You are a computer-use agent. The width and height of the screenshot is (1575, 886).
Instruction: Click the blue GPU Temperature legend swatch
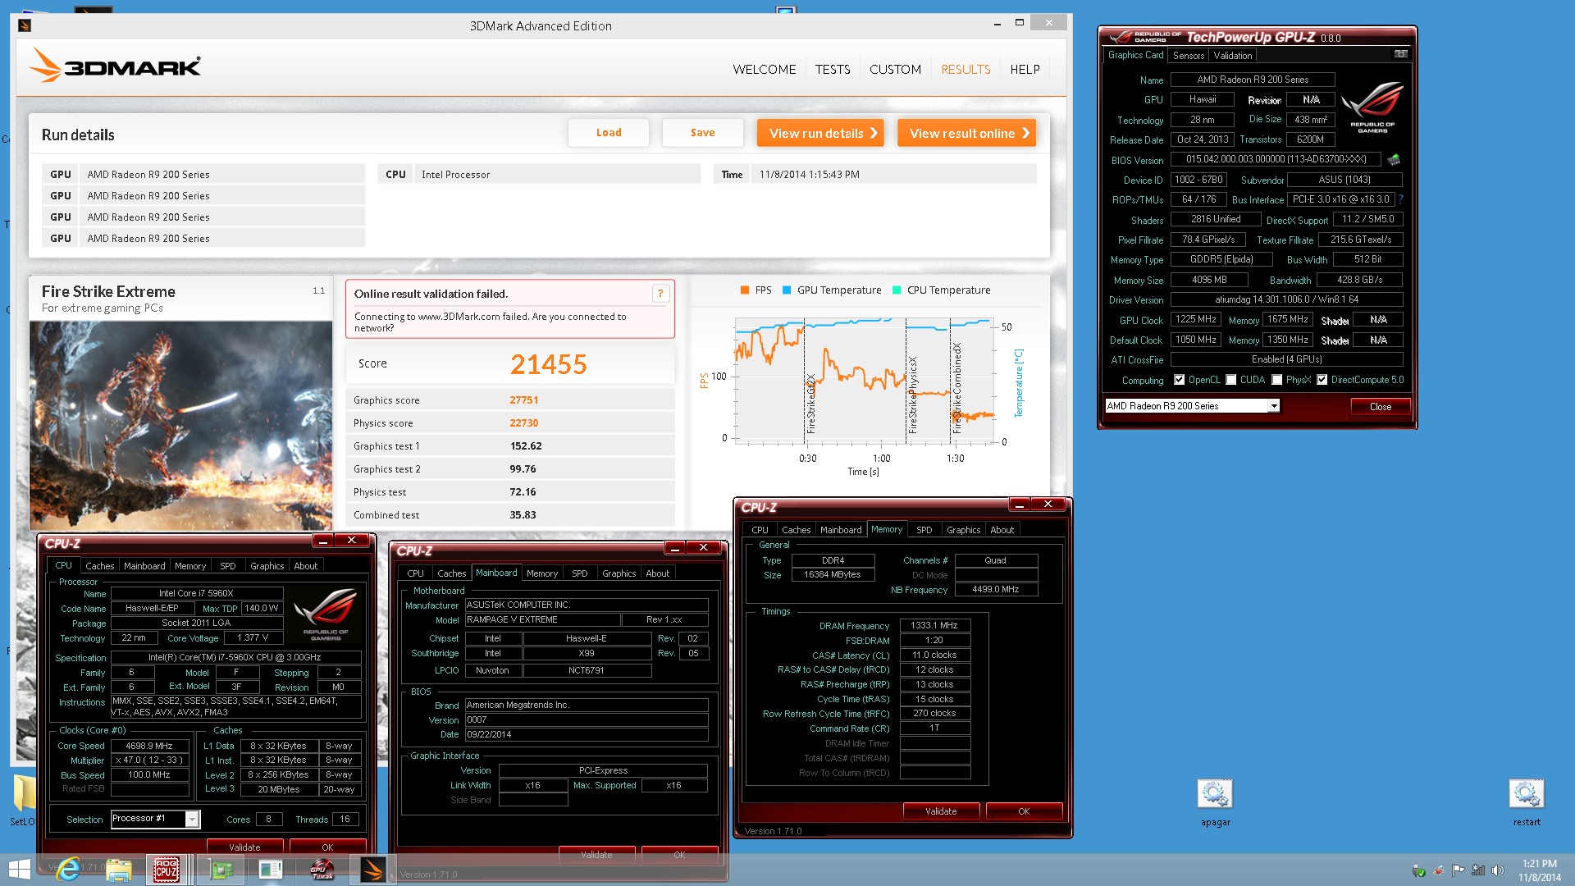click(x=787, y=290)
